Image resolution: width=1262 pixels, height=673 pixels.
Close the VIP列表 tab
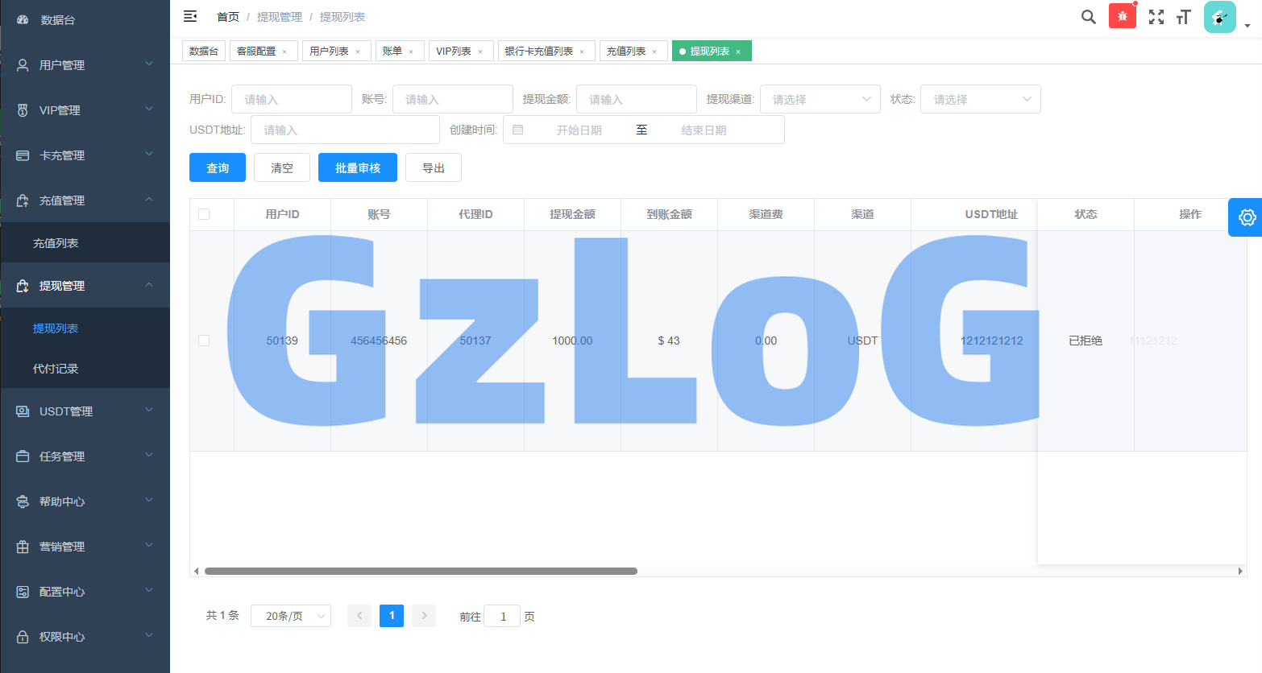pyautogui.click(x=480, y=52)
